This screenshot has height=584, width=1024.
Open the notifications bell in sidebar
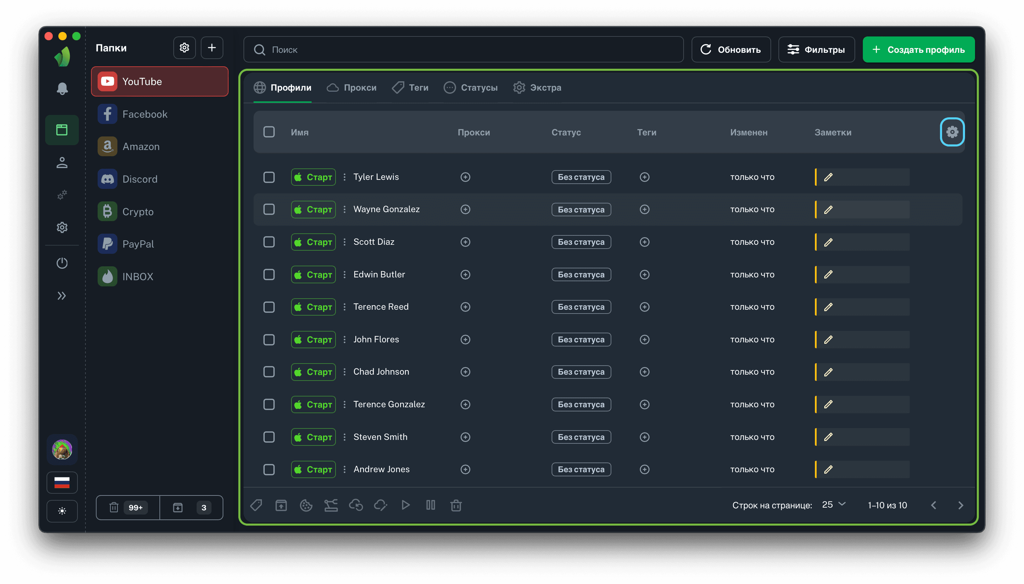coord(62,89)
